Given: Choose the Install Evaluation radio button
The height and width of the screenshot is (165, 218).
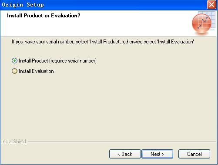Looking at the screenshot, I should (14, 71).
